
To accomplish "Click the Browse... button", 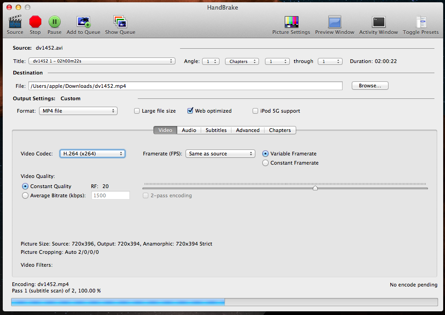I will (370, 86).
